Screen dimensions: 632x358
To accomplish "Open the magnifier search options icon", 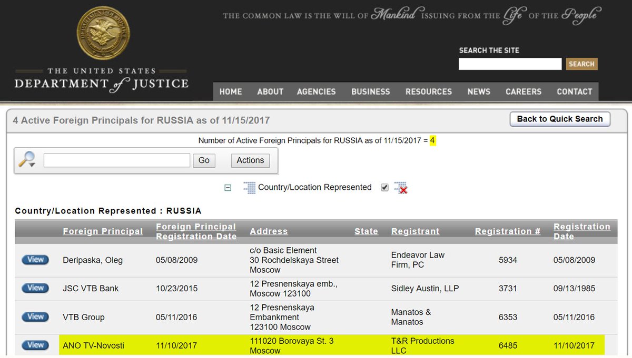I will click(27, 159).
